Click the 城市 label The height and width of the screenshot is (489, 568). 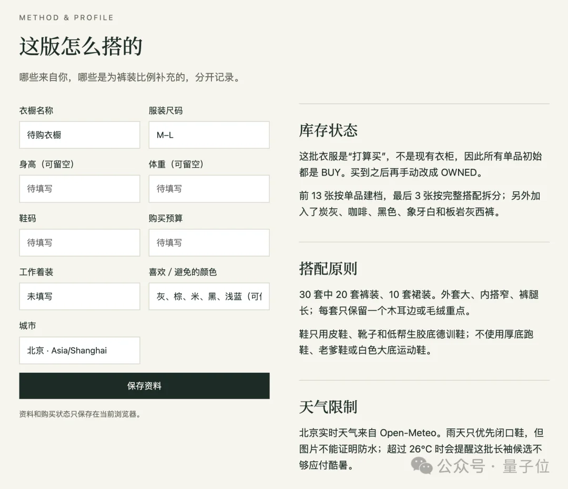click(x=27, y=325)
